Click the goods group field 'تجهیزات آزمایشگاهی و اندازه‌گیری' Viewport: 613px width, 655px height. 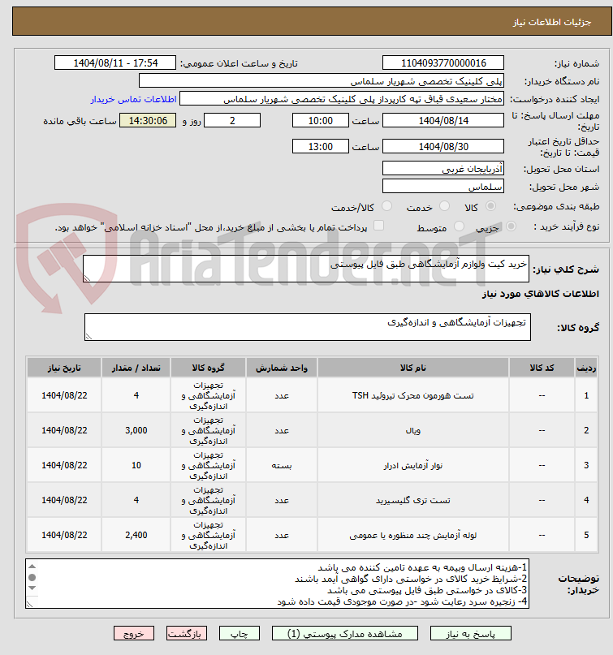[308, 327]
